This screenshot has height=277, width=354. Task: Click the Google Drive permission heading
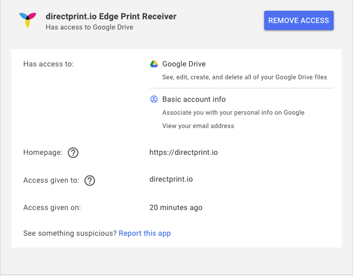tap(184, 64)
